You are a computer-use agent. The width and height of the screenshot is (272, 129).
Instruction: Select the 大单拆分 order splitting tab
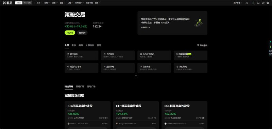pyautogui.click(x=90, y=45)
